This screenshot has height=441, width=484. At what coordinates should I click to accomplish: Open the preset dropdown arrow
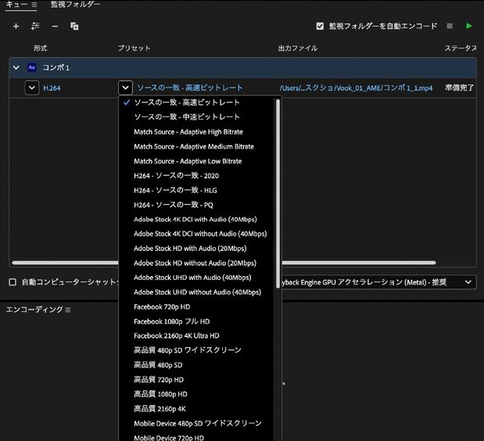coord(125,88)
